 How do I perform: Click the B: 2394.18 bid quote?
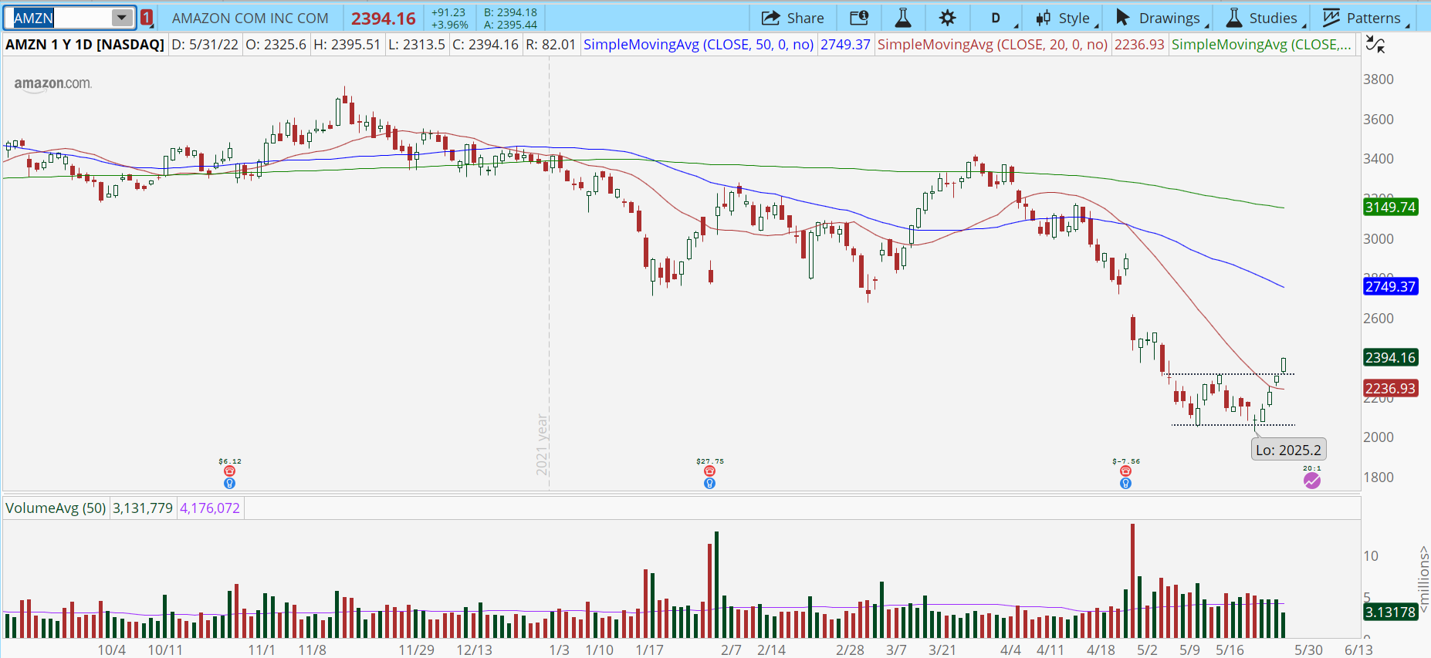[510, 12]
